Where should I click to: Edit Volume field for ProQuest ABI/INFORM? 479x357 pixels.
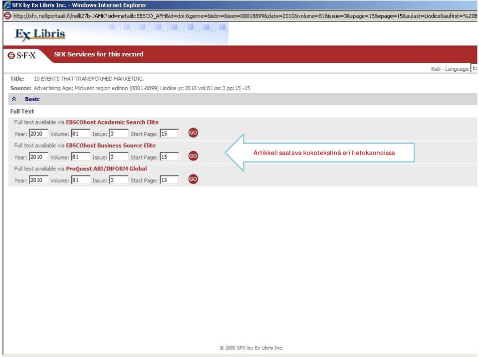[x=81, y=180]
